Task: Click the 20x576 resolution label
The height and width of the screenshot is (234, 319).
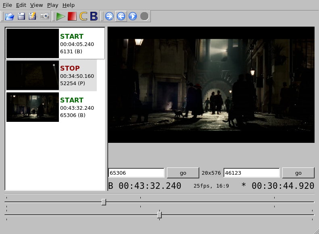Action: point(211,173)
